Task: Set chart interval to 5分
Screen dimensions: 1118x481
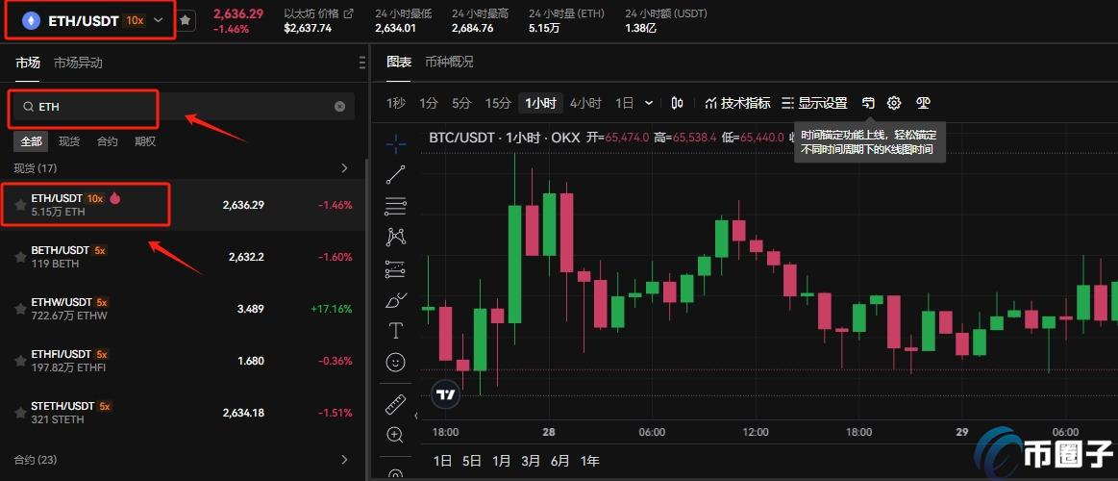Action: (461, 103)
